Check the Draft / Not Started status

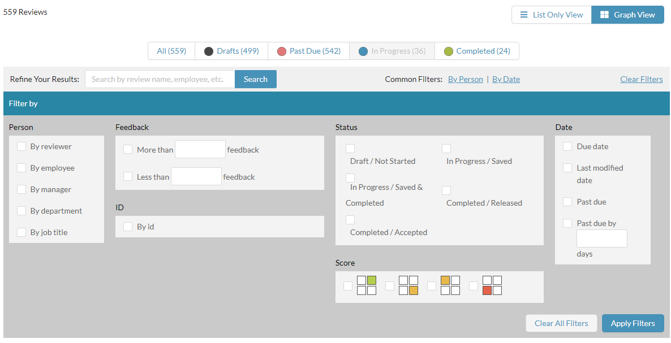click(x=350, y=148)
